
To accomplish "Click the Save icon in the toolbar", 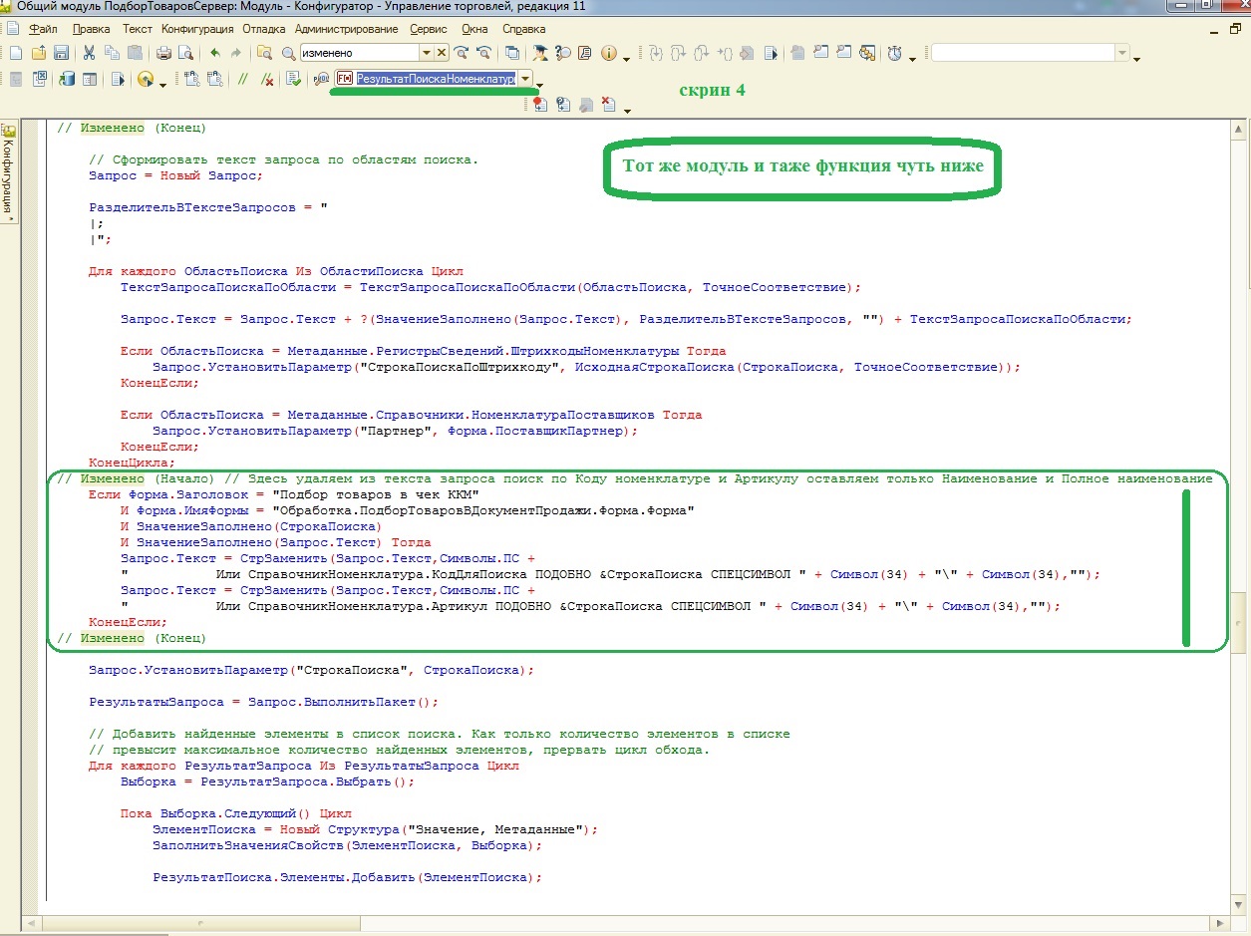I will pos(61,53).
